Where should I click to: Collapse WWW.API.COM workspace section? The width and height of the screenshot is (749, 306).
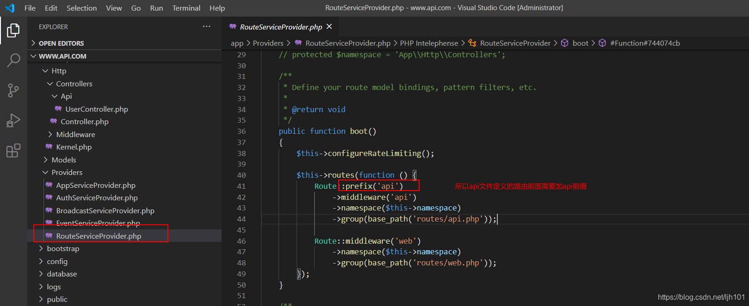pos(33,56)
